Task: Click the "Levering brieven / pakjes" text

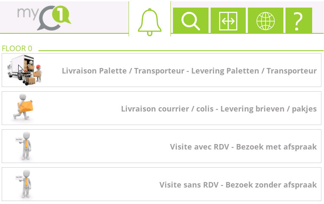Action: (269, 109)
